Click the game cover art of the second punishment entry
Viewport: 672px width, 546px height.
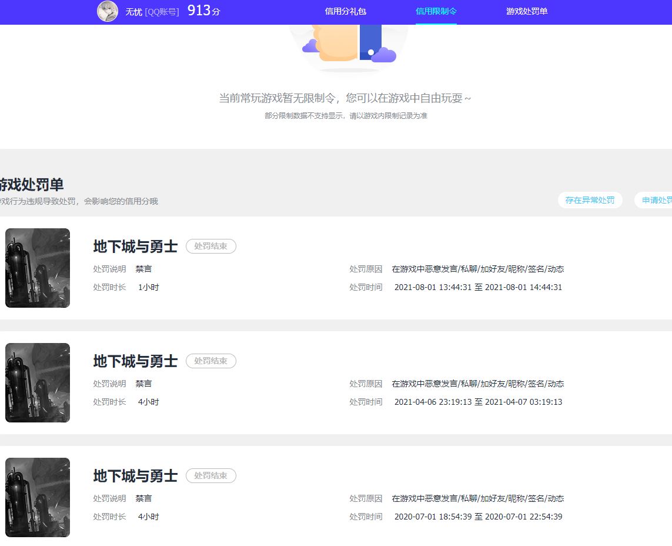click(37, 382)
